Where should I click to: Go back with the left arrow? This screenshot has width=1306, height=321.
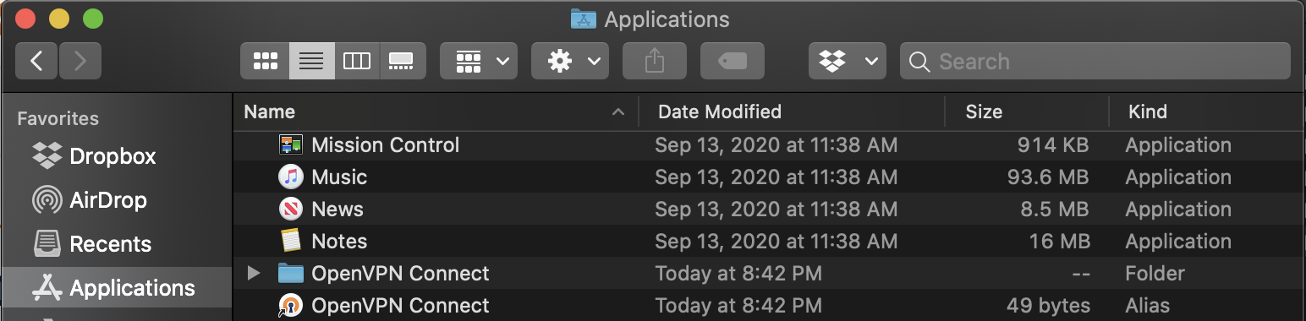(x=36, y=61)
